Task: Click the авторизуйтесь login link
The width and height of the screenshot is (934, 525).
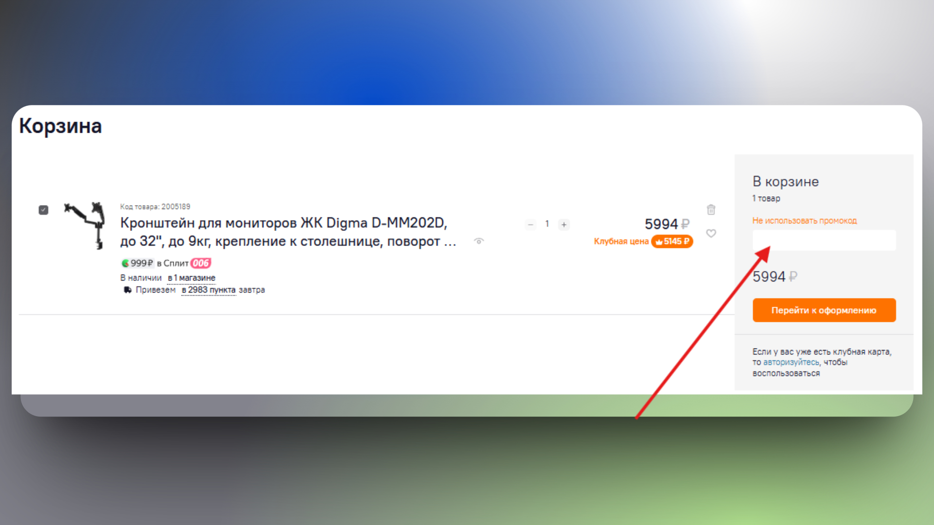Action: point(791,362)
